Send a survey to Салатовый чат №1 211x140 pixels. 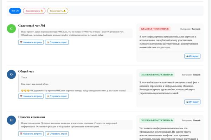tap(57, 42)
